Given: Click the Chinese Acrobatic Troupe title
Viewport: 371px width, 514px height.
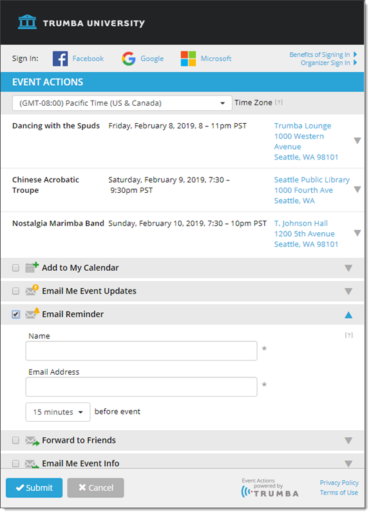Looking at the screenshot, I should [46, 185].
